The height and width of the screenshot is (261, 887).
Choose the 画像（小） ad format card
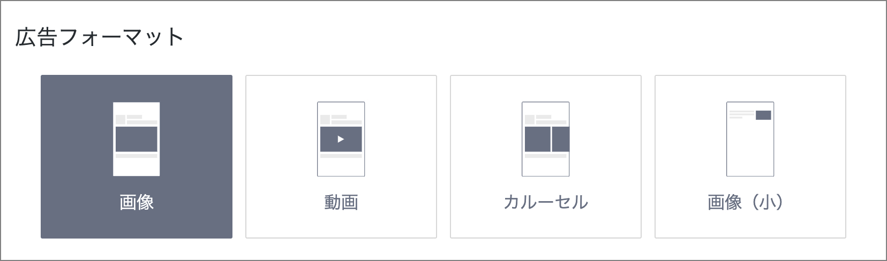pos(750,157)
